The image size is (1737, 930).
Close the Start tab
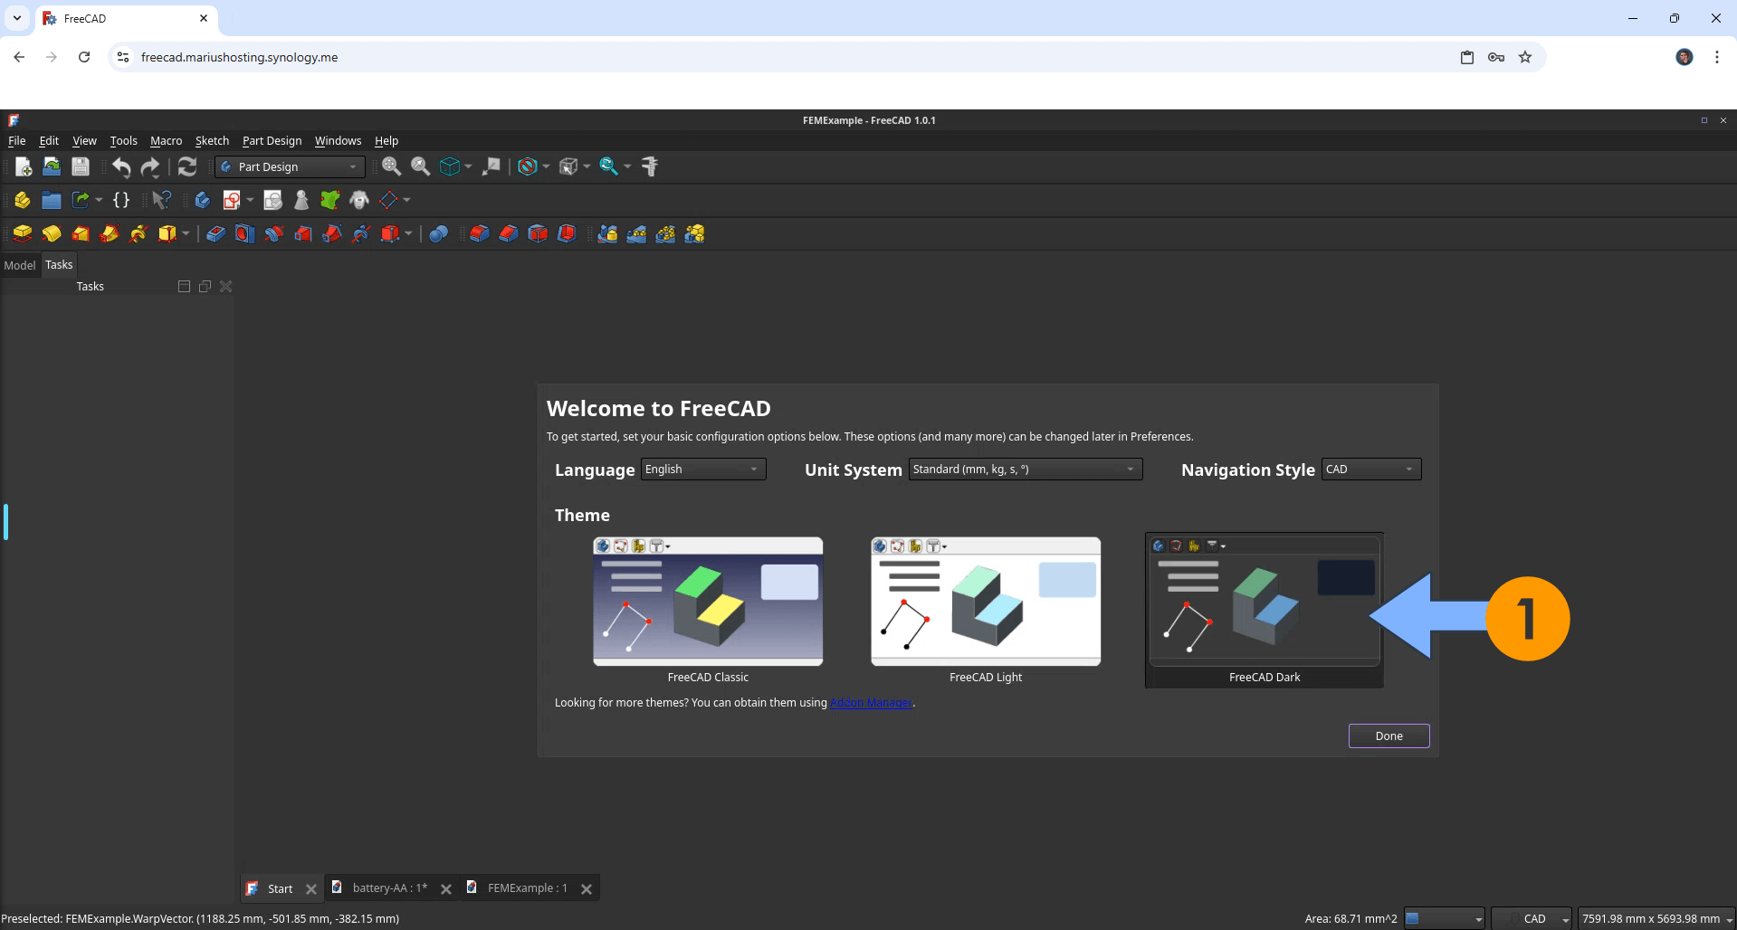(311, 889)
